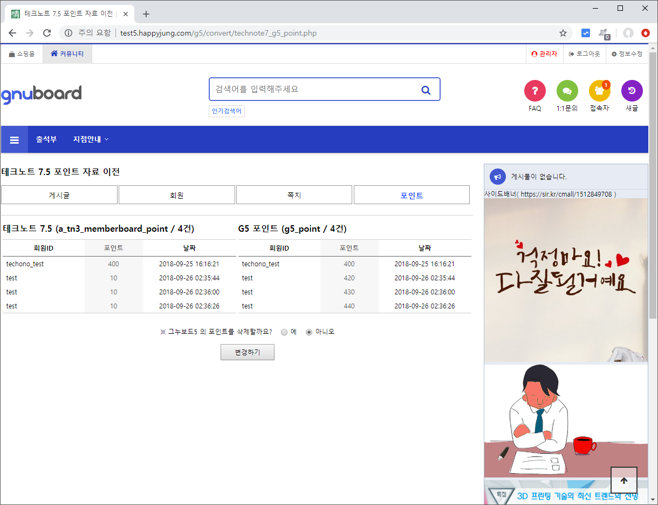Click the 접속자 users icon
The image size is (658, 505).
click(599, 91)
